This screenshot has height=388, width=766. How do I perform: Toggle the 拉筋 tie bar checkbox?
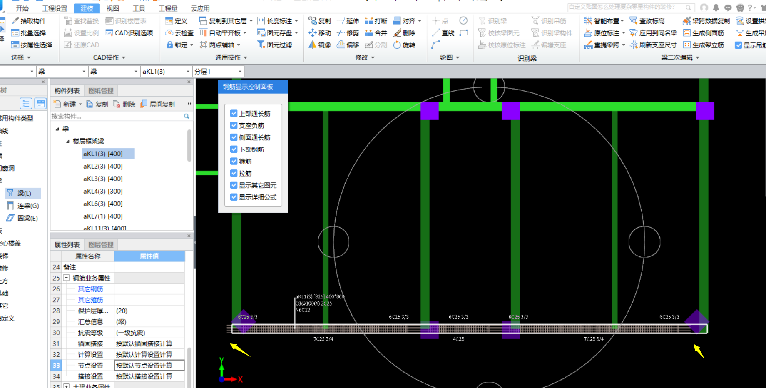click(234, 173)
